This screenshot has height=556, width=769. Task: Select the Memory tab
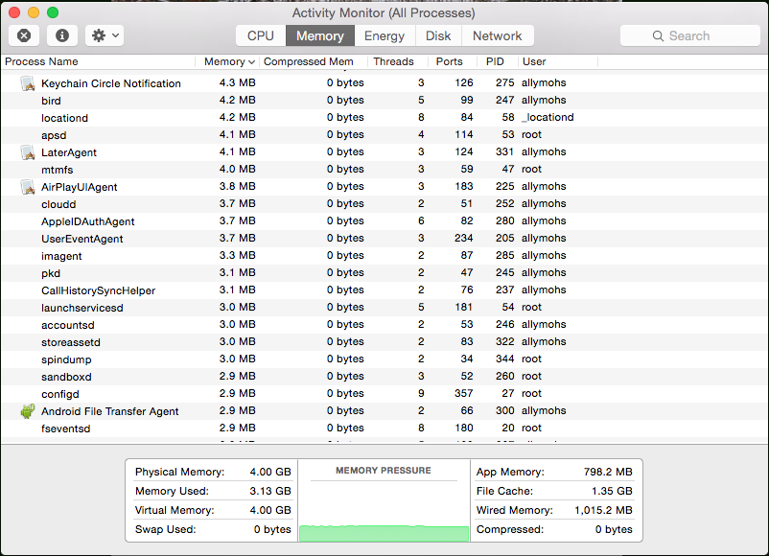pos(319,35)
